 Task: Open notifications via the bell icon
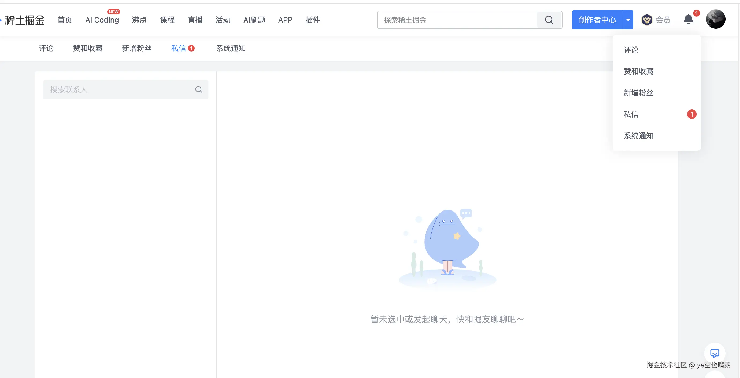point(688,19)
